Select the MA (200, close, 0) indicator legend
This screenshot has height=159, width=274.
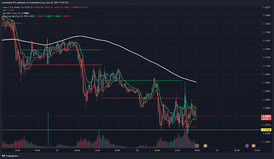(x=11, y=13)
